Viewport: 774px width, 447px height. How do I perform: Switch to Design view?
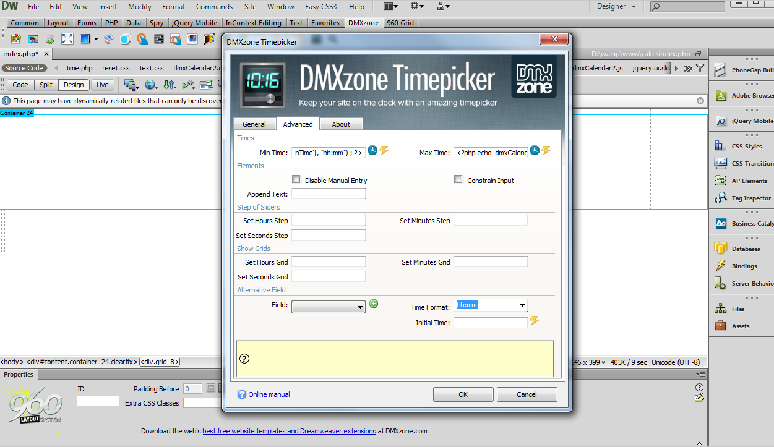coord(74,85)
